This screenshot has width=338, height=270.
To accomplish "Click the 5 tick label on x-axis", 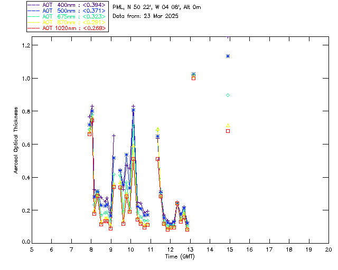I will pos(32,249).
